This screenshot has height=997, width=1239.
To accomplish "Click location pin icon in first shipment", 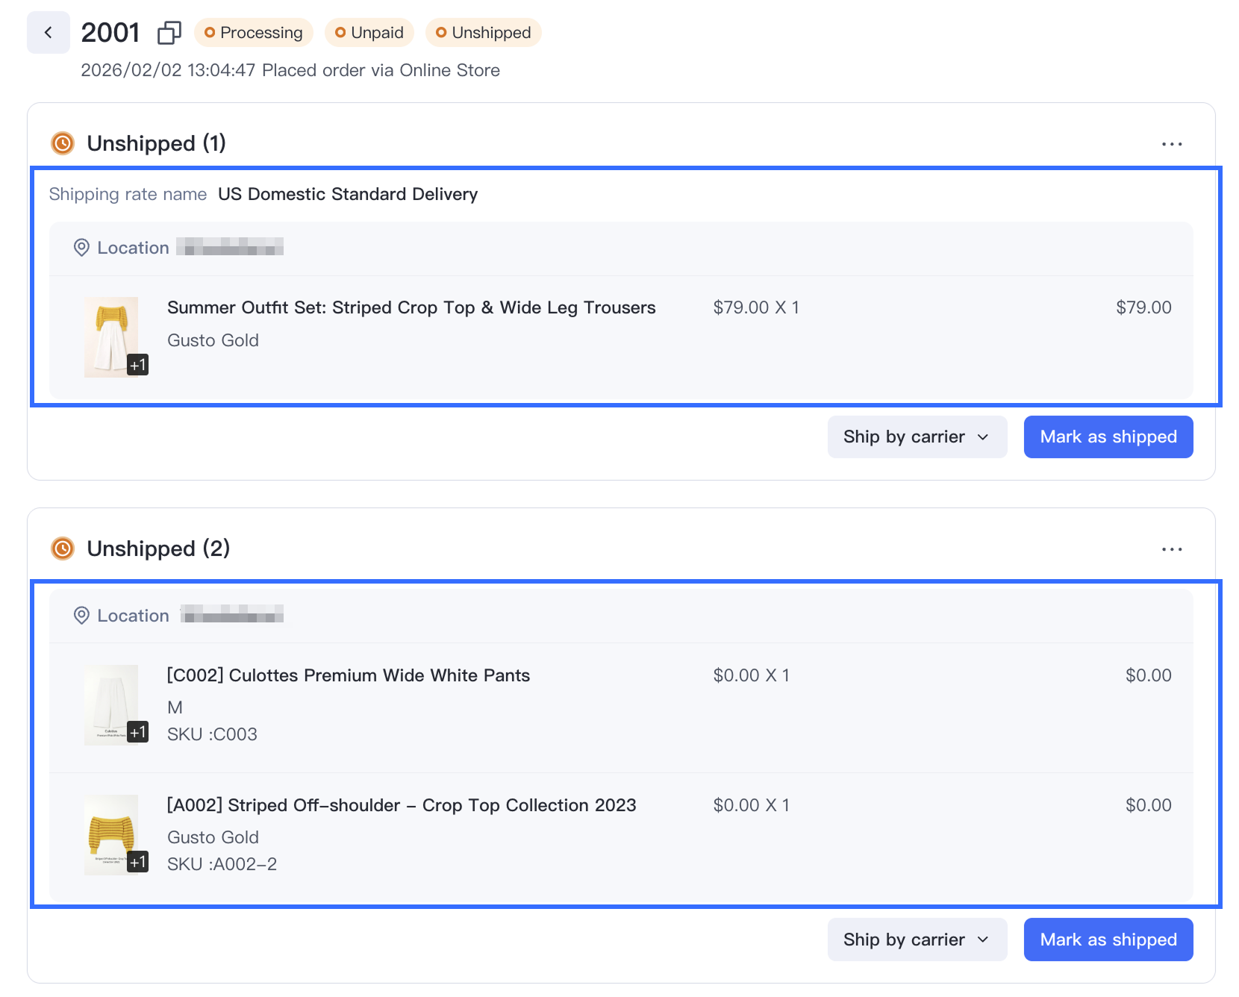I will tap(81, 248).
